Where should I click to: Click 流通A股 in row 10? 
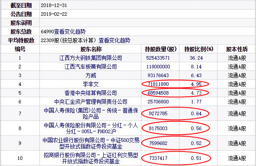click(237, 158)
